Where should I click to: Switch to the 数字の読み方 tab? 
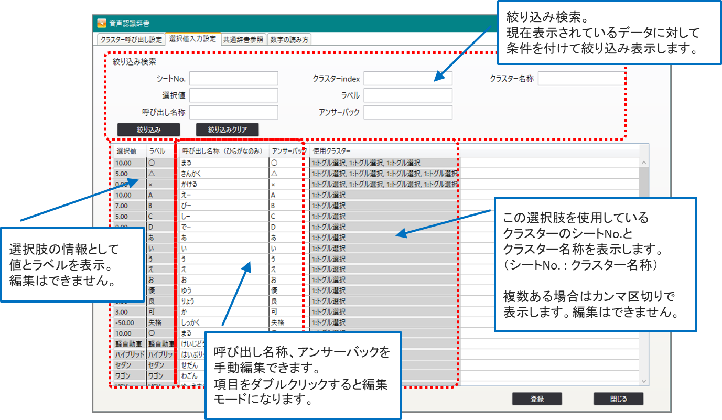[x=289, y=39]
